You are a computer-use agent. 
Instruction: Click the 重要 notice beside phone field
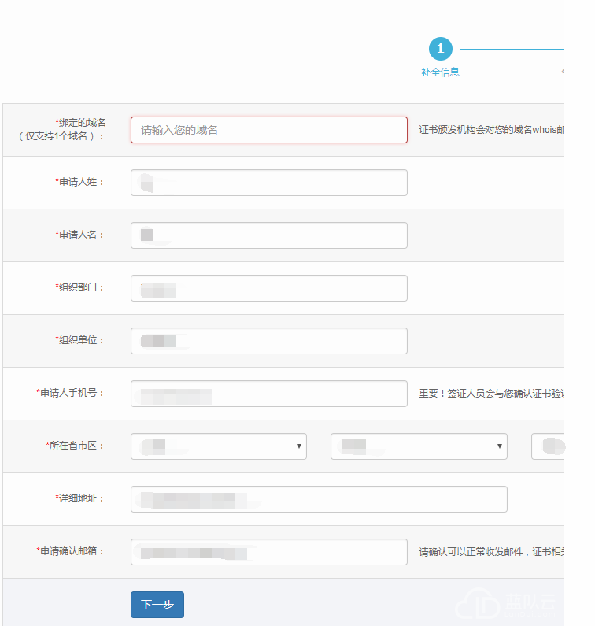click(x=490, y=394)
